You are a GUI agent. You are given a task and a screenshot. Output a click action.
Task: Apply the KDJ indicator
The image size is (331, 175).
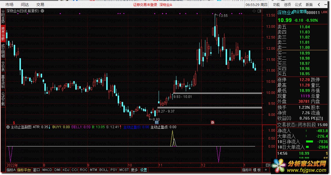tap(66, 170)
